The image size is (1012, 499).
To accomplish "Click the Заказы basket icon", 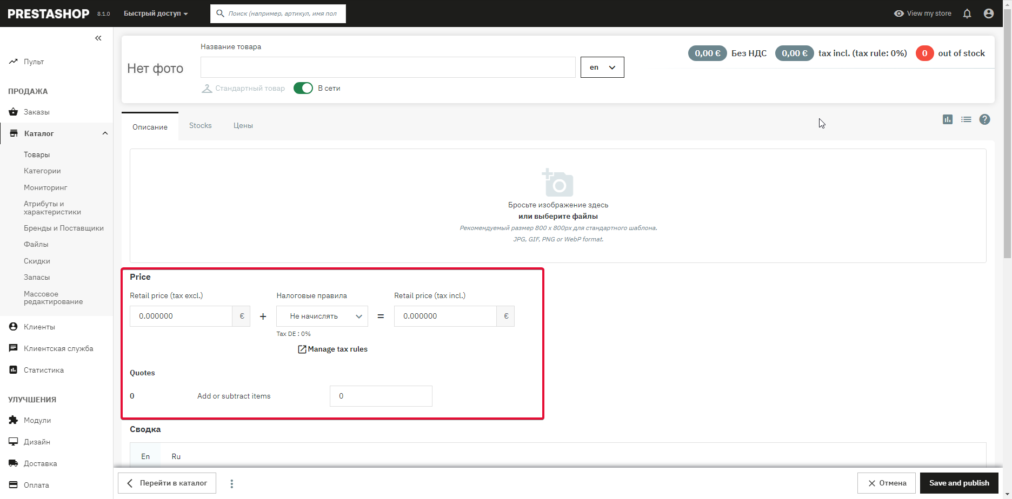I will point(14,112).
